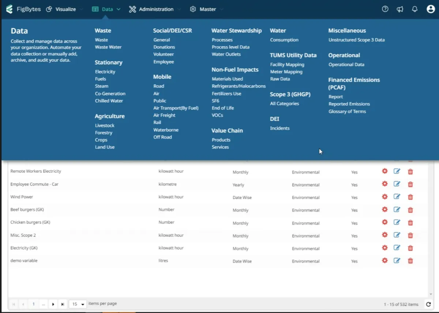Delete the Electricity (GK) row

pos(410,248)
